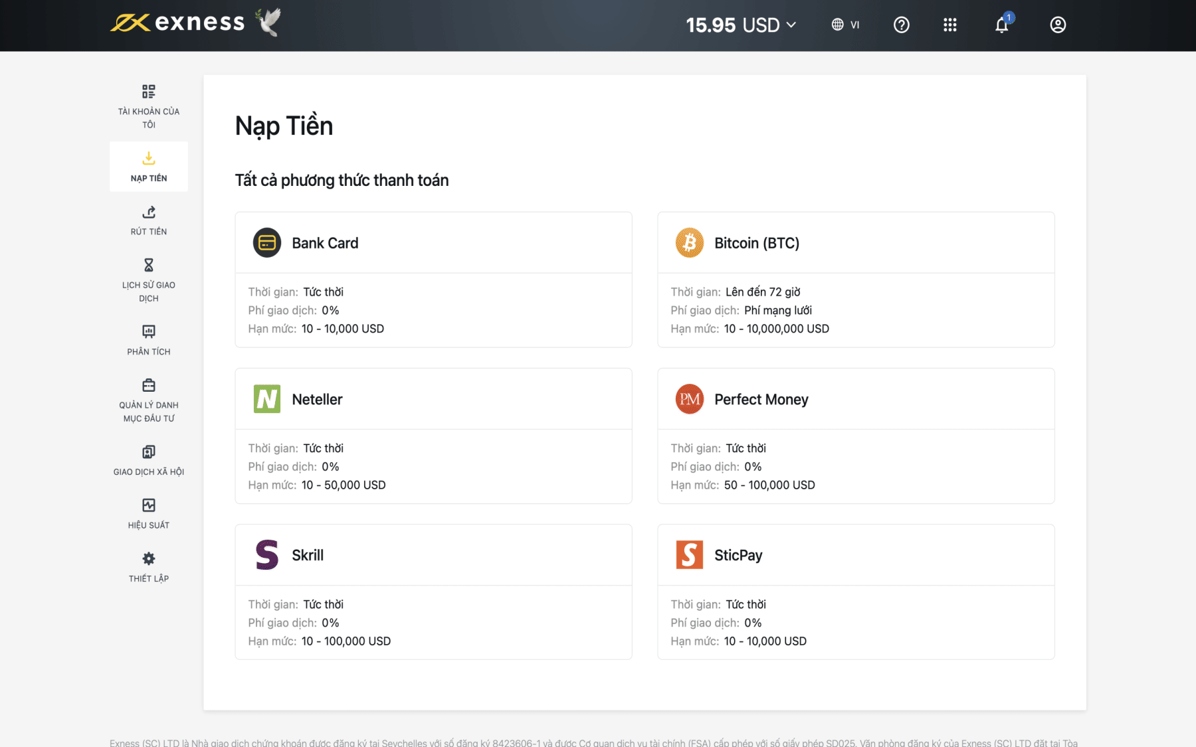
Task: Click the Exness logo
Action: (177, 23)
